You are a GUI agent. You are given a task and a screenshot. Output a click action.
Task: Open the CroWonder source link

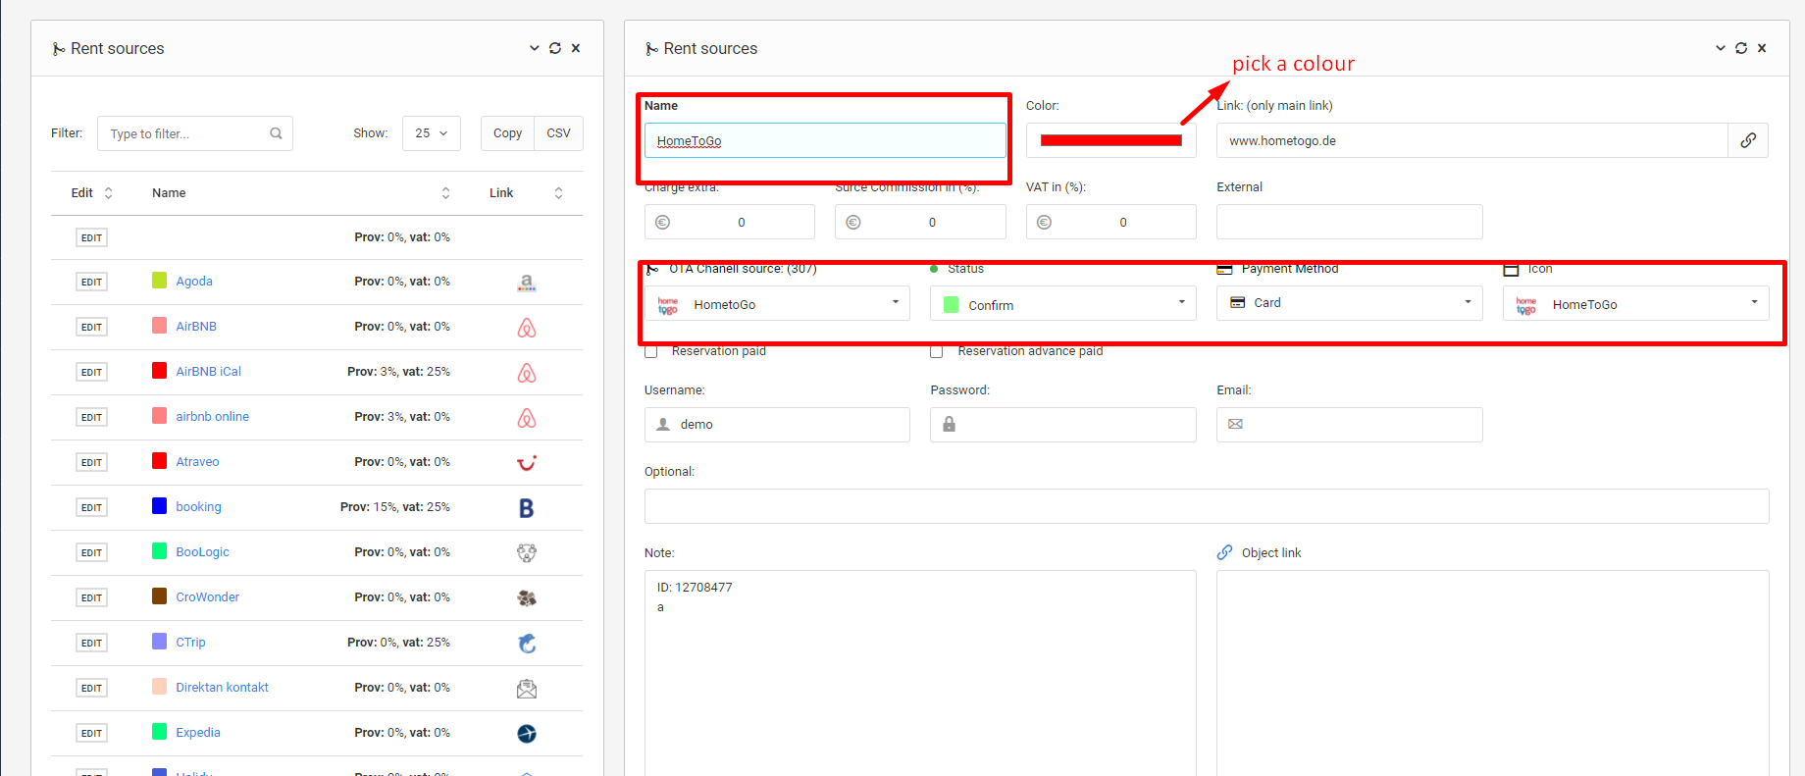click(207, 597)
